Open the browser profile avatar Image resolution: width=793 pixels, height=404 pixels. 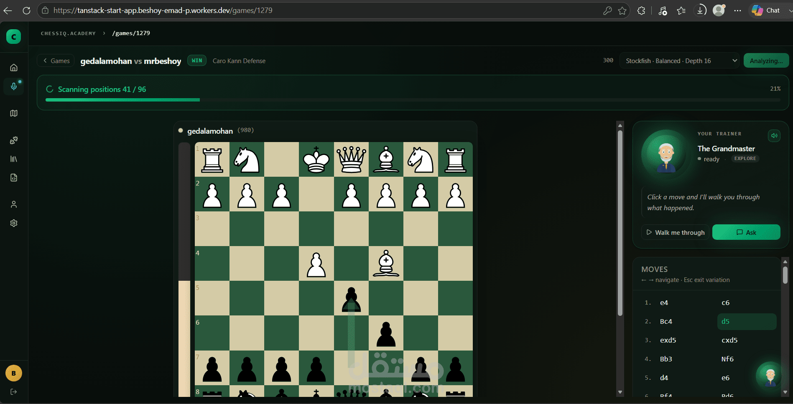pyautogui.click(x=719, y=10)
